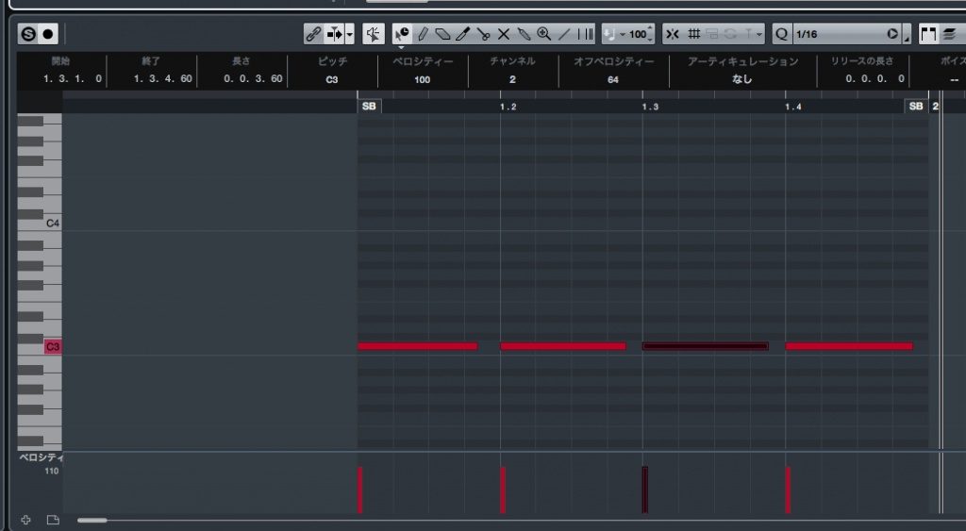Toggle Acoustic Feedback speaker icon
The image size is (966, 531).
pos(373,34)
